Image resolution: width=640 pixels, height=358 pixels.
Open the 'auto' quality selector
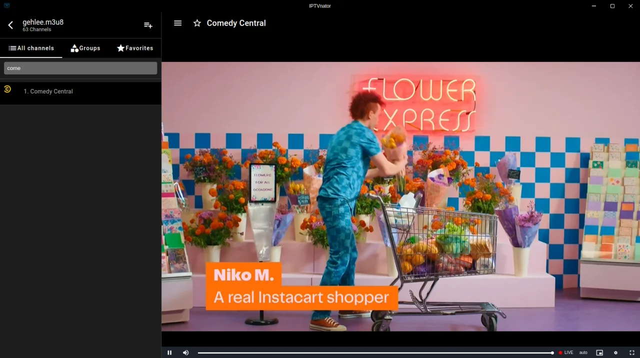click(x=583, y=352)
